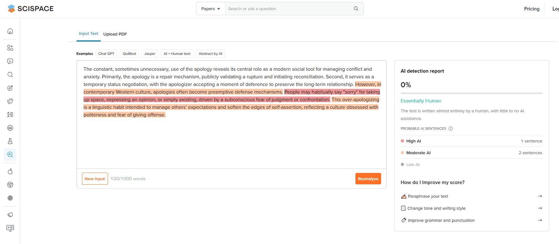
Task: Open the chat message icon in sidebar
Action: click(10, 61)
